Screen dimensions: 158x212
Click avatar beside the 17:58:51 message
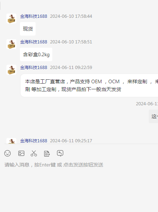point(11,44)
